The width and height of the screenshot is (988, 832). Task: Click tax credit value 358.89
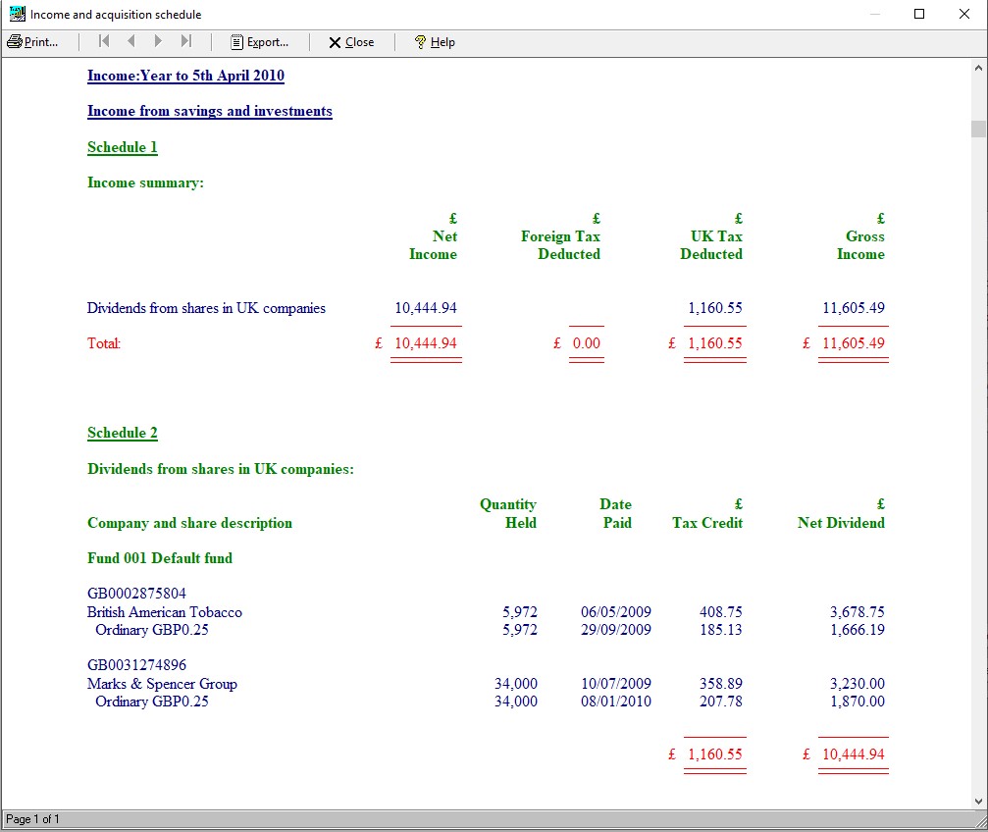[721, 684]
